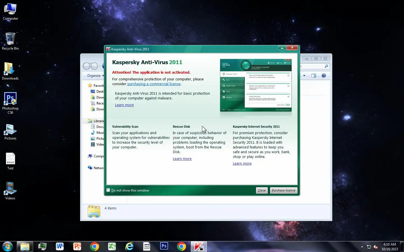
Task: Click Kaspersky logo icon in title bar
Action: click(x=108, y=49)
